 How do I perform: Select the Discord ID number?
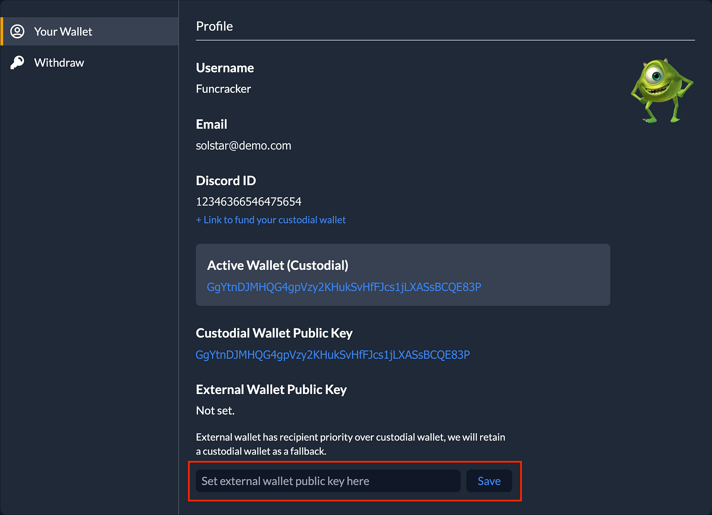coord(248,202)
